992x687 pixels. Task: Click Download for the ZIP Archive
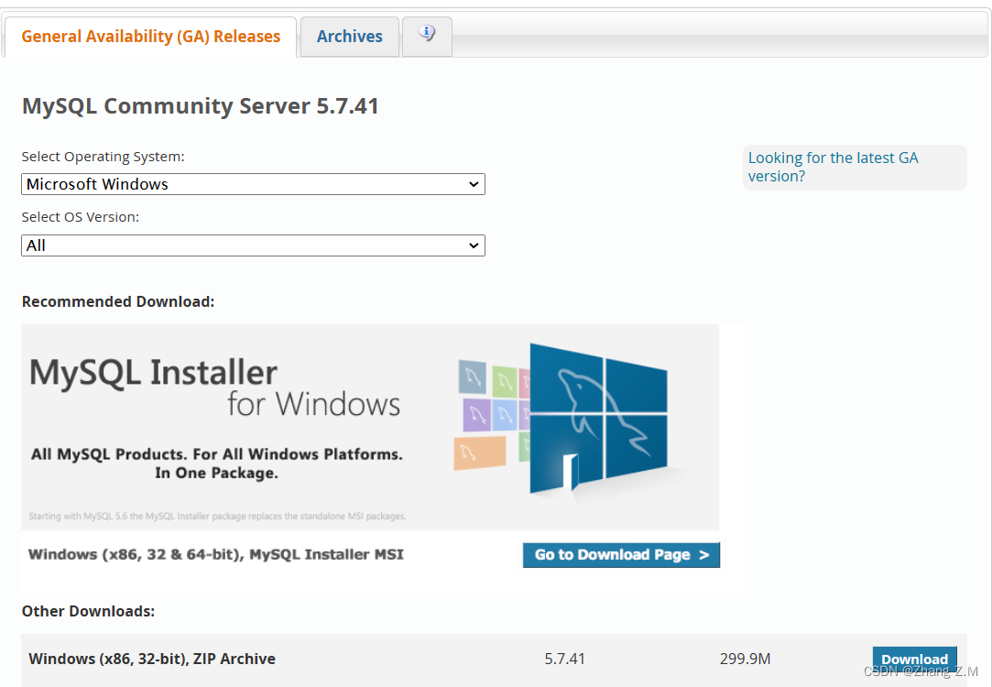point(914,659)
